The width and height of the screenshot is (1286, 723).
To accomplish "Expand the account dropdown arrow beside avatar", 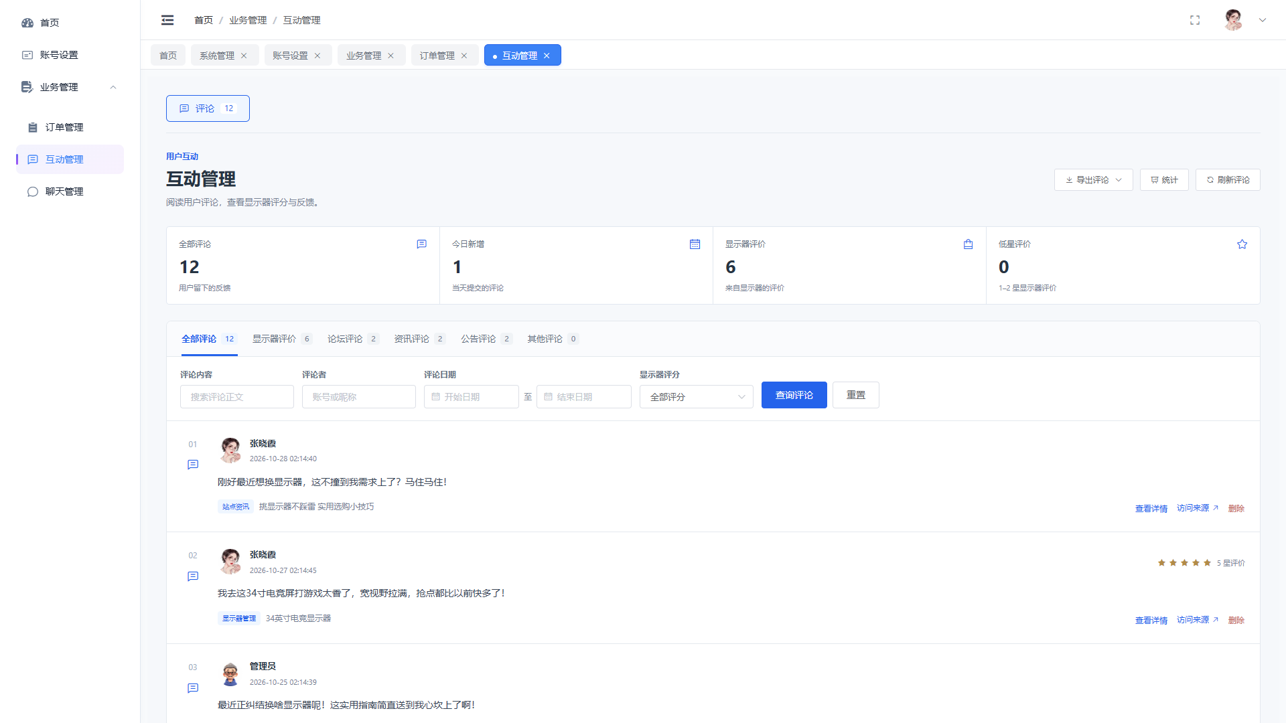I will (1263, 20).
